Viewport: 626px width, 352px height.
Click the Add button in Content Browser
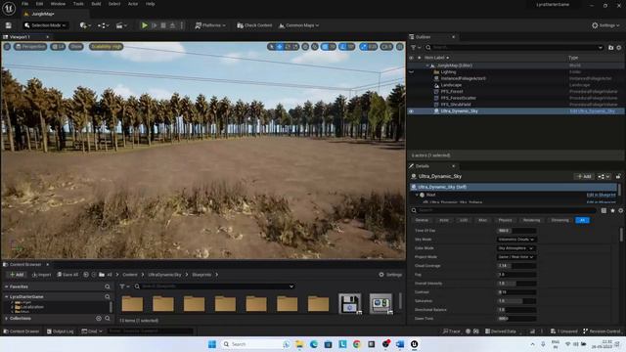17,275
